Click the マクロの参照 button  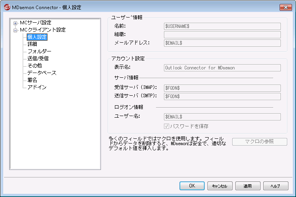click(260, 142)
